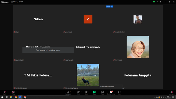The height and width of the screenshot is (99, 176).
Task: Select the PSG U Bakrie profile photo
Action: (x=138, y=47)
